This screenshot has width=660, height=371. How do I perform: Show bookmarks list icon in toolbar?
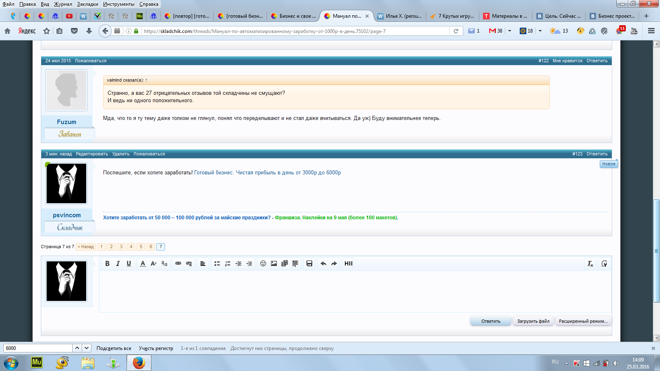(x=59, y=31)
